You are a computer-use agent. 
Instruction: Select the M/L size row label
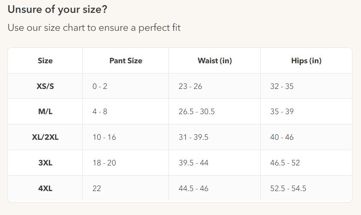point(45,112)
